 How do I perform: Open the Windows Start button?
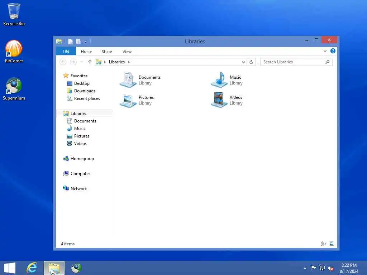pos(10,268)
